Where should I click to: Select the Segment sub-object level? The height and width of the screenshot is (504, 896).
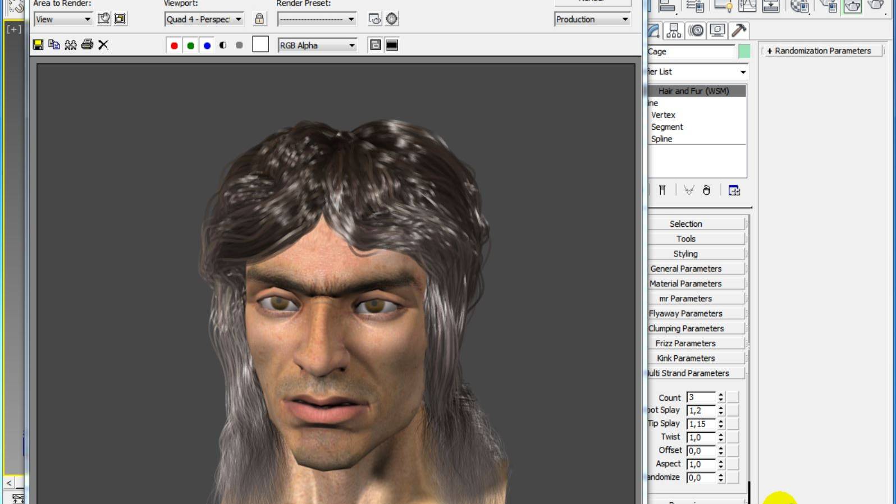click(667, 127)
